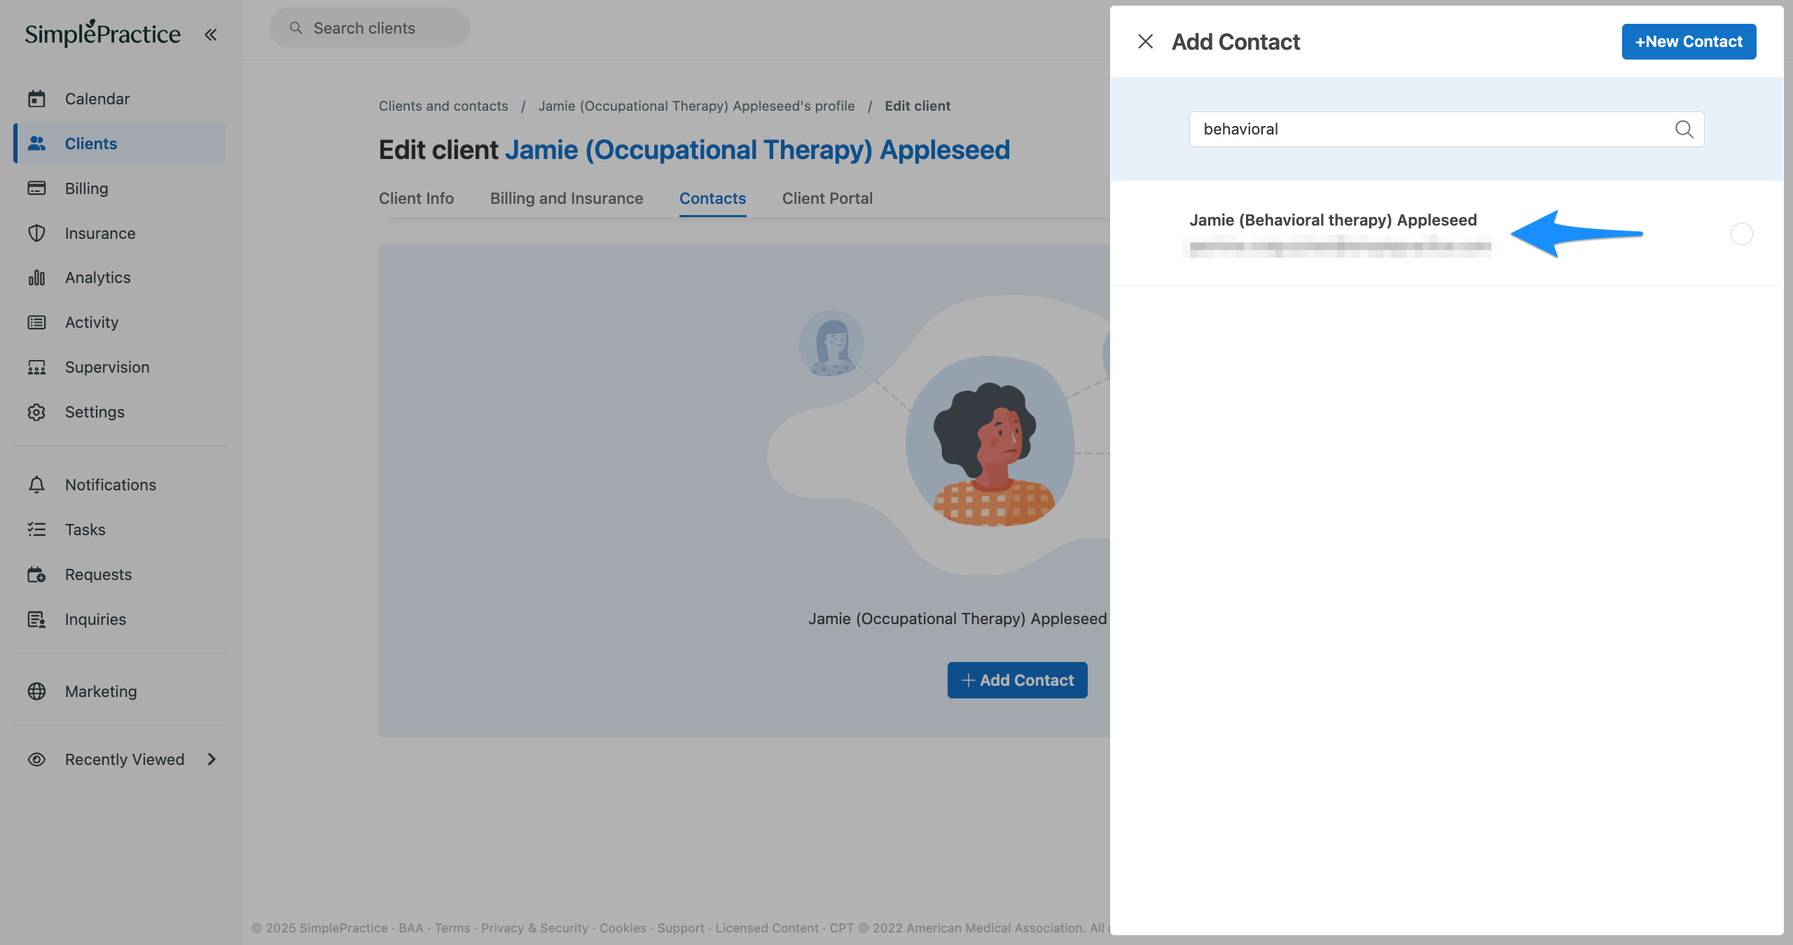The height and width of the screenshot is (945, 1793).
Task: Open the Billing and Insurance tab
Action: click(x=566, y=198)
